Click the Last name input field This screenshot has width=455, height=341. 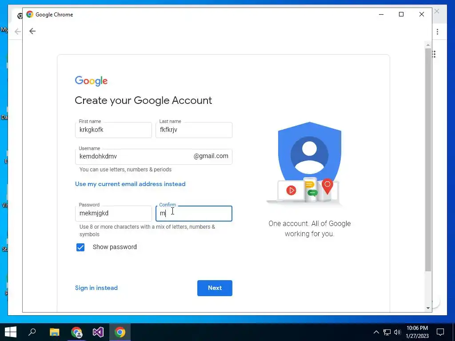tap(194, 130)
